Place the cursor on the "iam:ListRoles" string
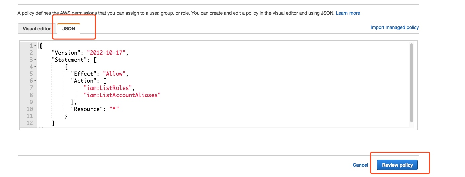 click(109, 88)
